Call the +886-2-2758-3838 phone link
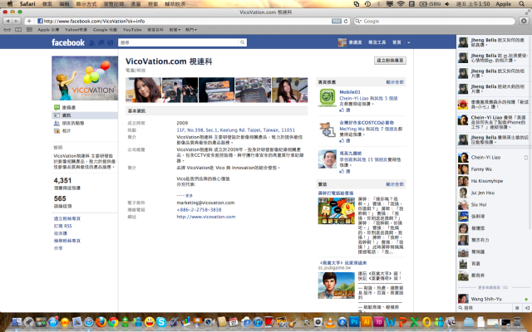 [x=199, y=210]
